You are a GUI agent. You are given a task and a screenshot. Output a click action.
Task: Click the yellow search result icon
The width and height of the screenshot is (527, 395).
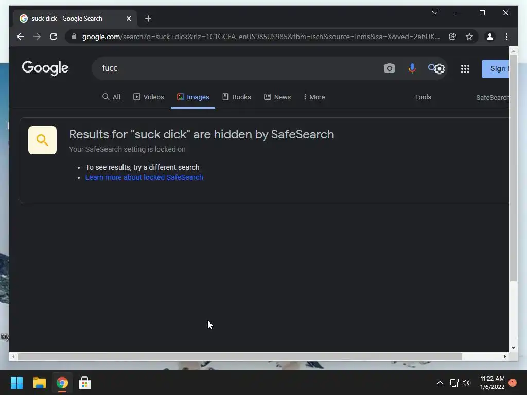[x=42, y=140]
